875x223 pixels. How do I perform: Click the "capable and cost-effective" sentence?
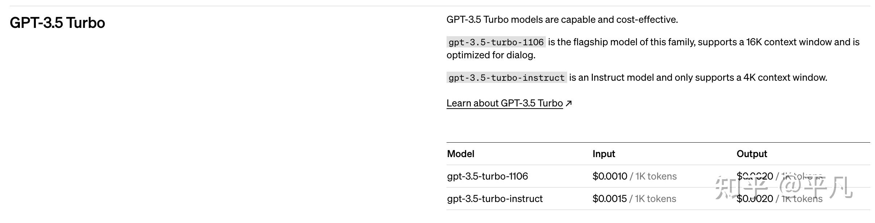click(x=562, y=20)
